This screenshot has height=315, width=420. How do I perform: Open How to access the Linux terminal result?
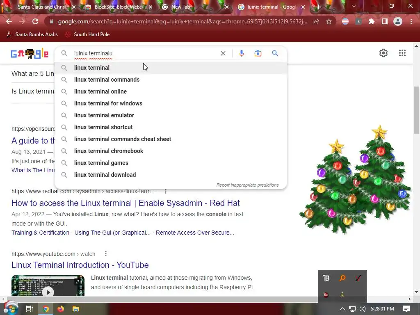(x=126, y=203)
